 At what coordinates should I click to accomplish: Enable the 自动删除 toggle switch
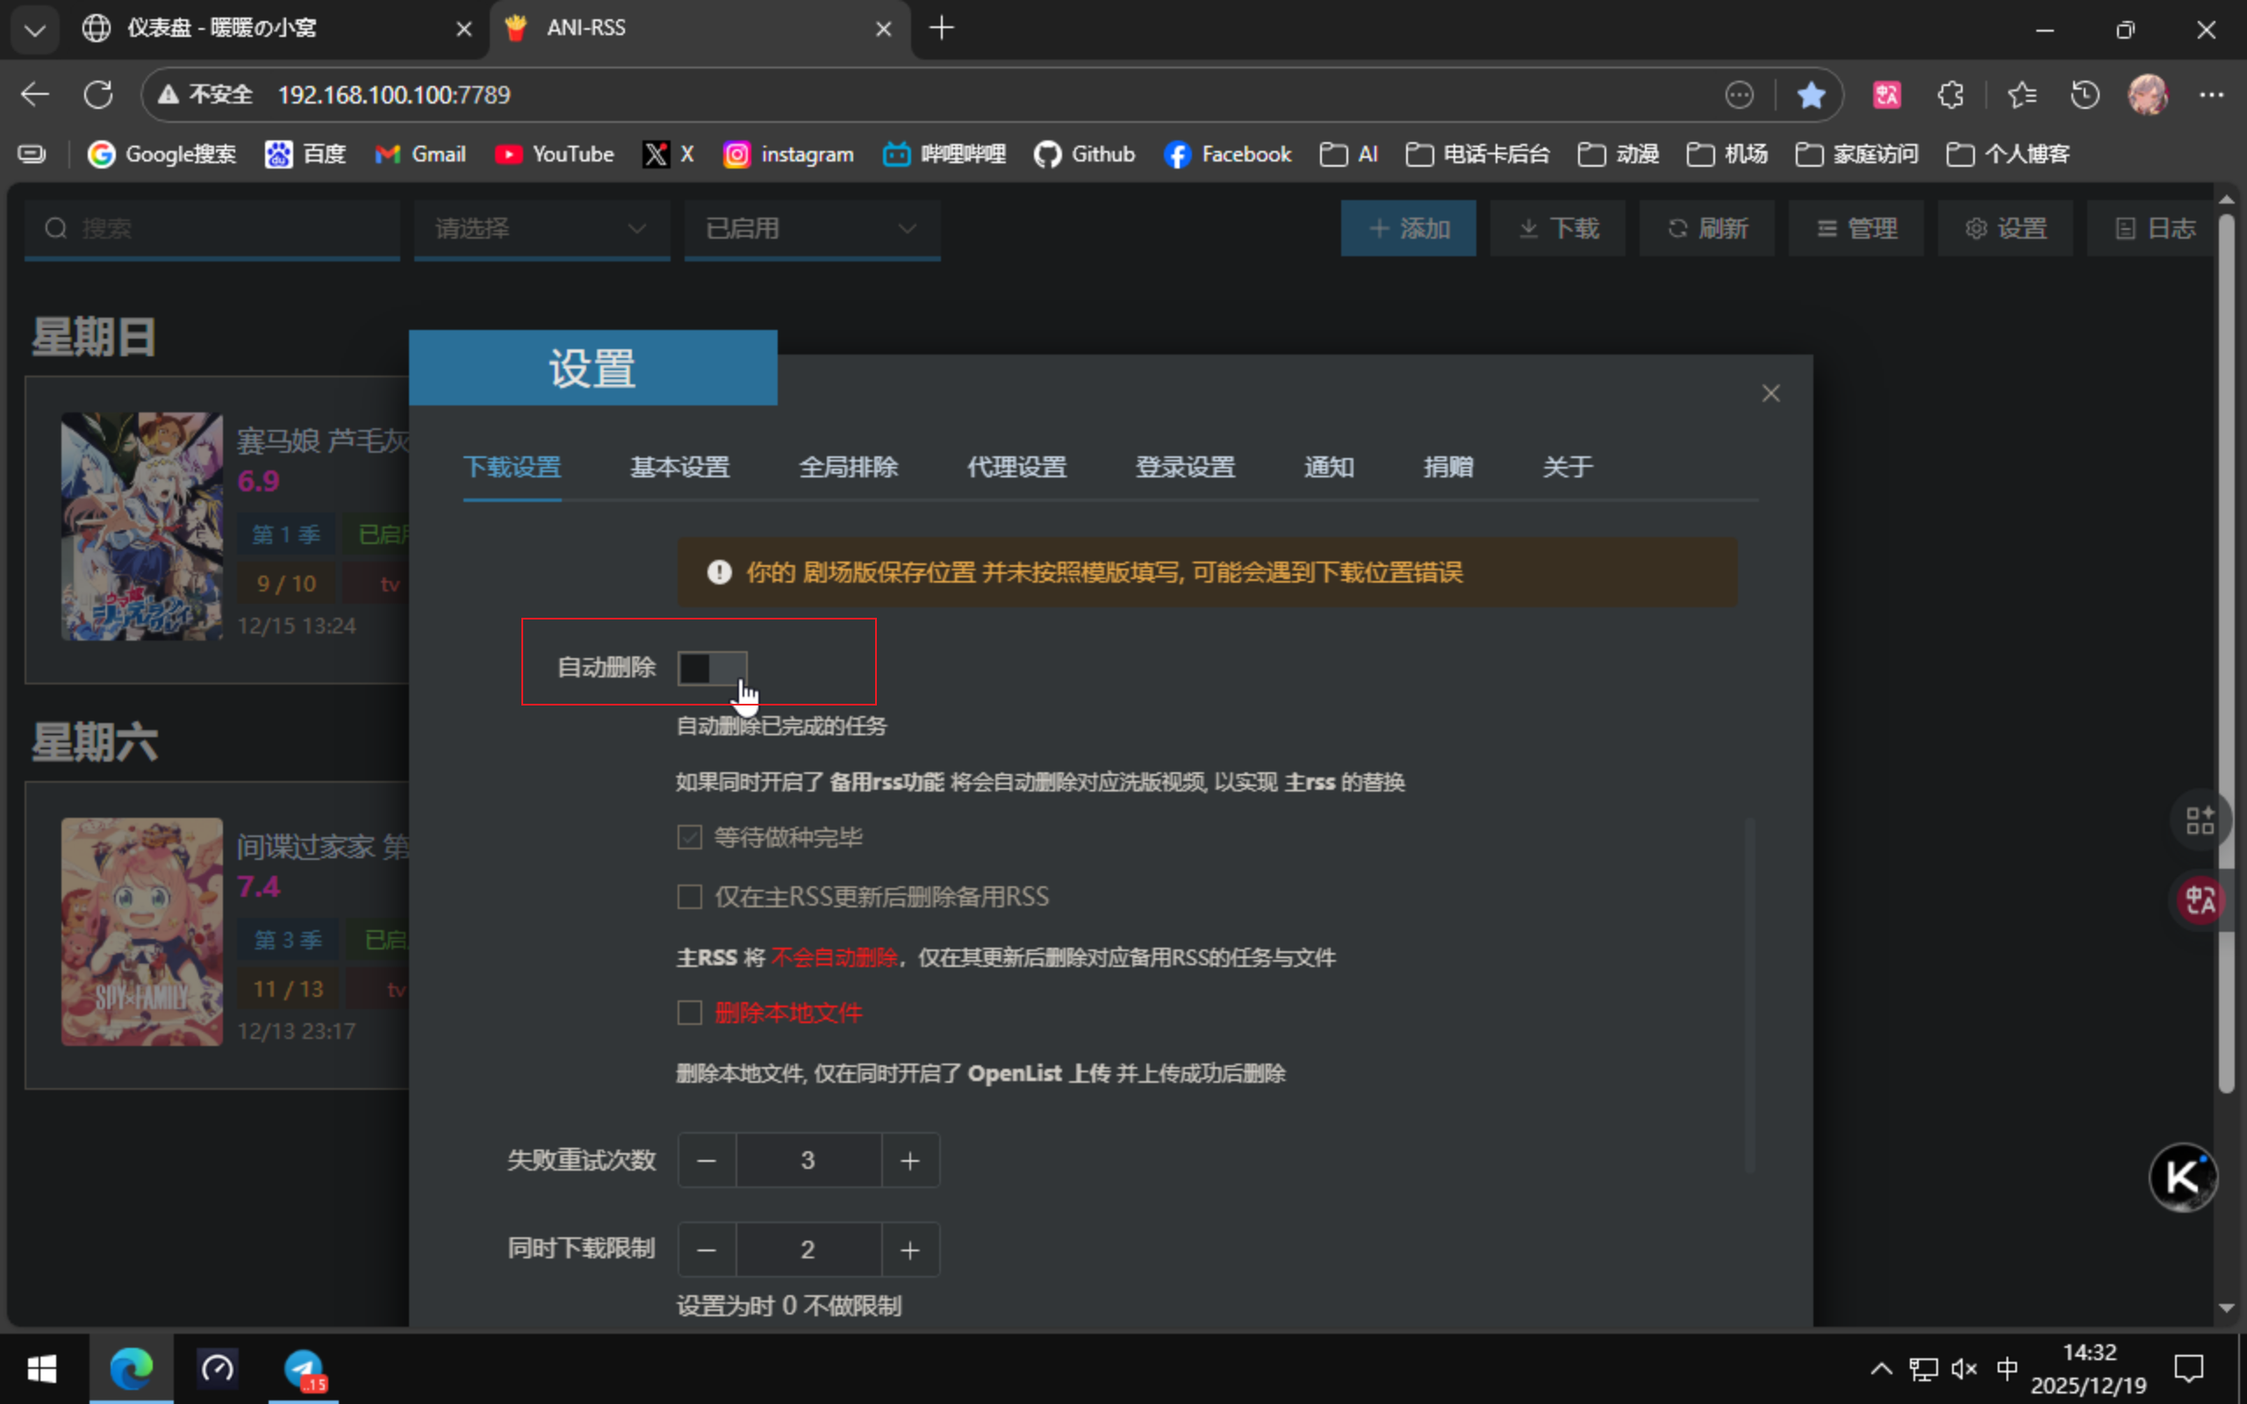click(x=712, y=668)
